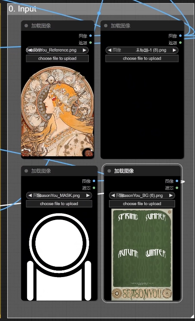The height and width of the screenshot is (321, 195).
Task: Select the 加载图像 title of the SeasonYou_Reference node
Action: pyautogui.click(x=41, y=26)
